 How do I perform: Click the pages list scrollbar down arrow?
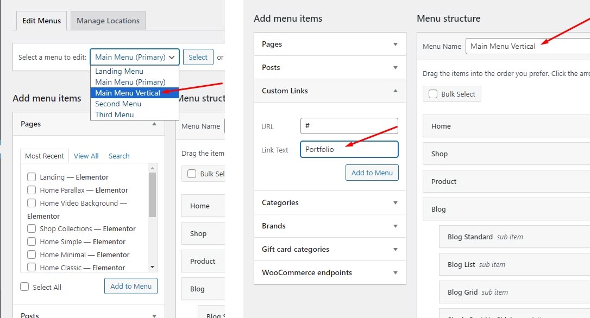[152, 267]
